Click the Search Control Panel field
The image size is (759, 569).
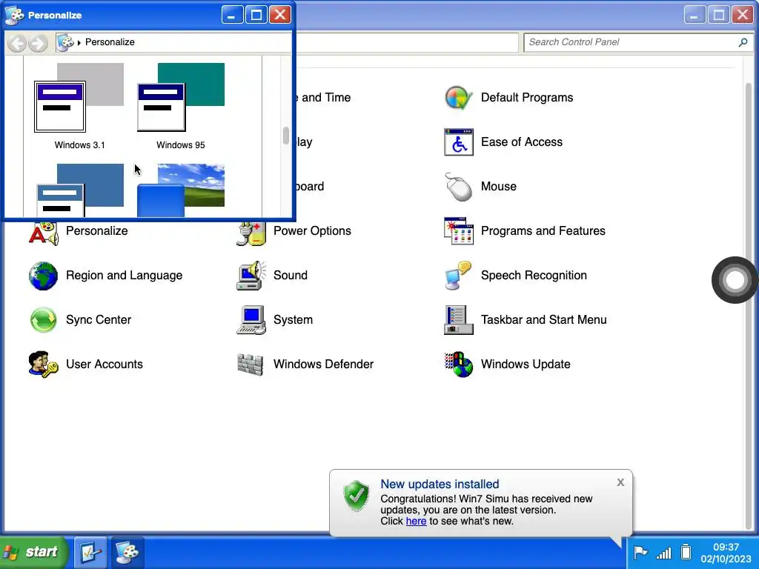637,42
